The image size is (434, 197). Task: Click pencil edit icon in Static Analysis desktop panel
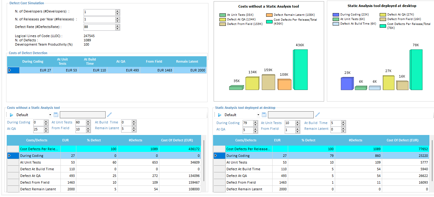pos(318,115)
